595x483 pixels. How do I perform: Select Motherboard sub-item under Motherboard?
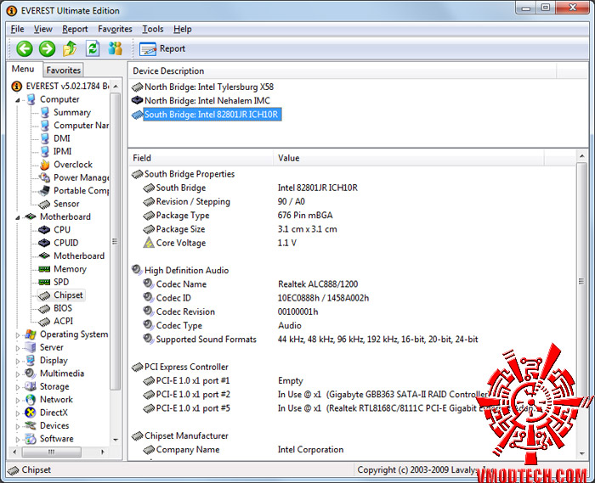pyautogui.click(x=79, y=256)
